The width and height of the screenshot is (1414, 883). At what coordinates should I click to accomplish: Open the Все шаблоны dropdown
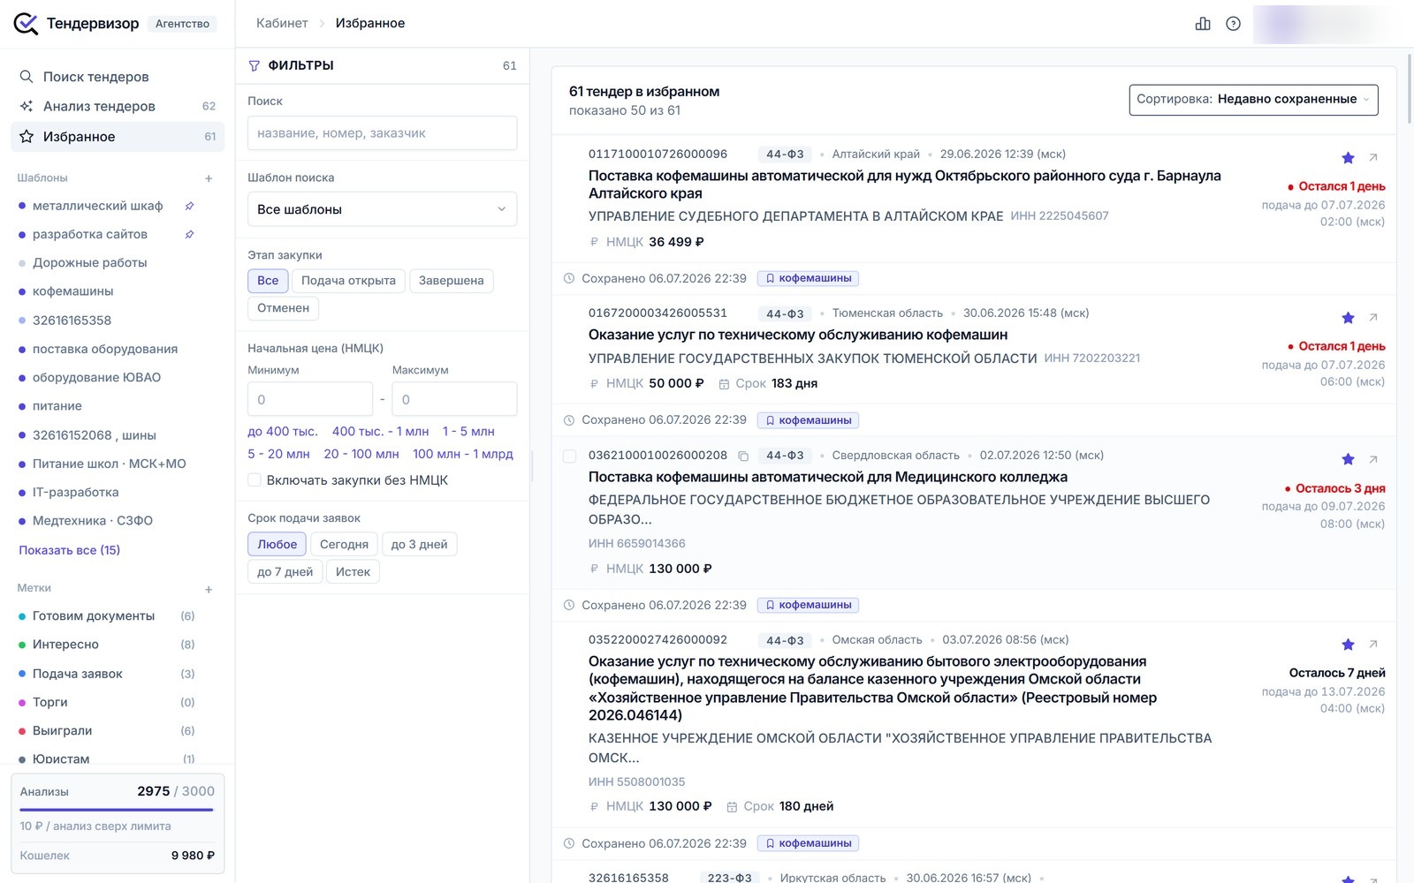382,209
